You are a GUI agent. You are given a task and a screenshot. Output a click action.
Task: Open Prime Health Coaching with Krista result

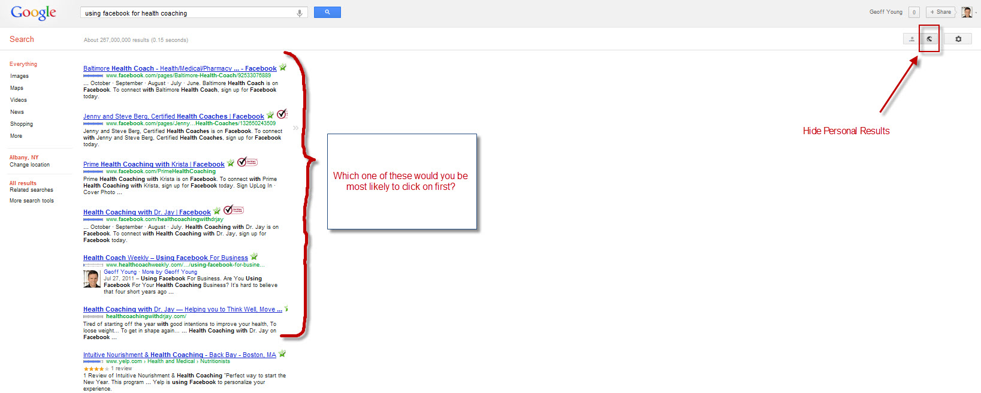pyautogui.click(x=154, y=164)
